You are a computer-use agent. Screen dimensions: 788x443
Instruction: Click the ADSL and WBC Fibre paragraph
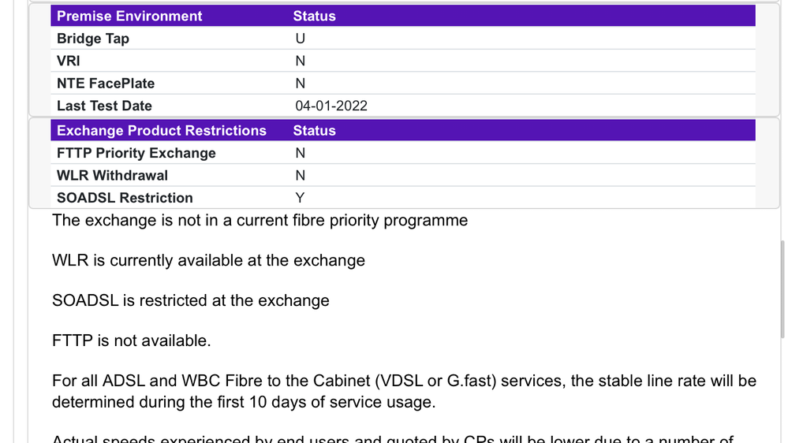click(404, 391)
